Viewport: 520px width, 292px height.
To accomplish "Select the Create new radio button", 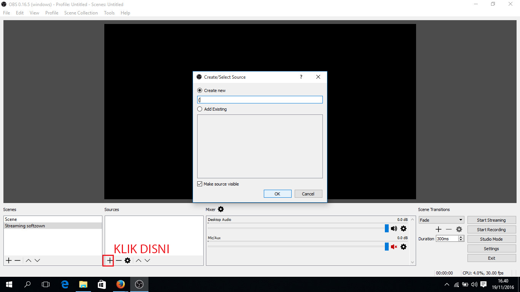I will [199, 90].
